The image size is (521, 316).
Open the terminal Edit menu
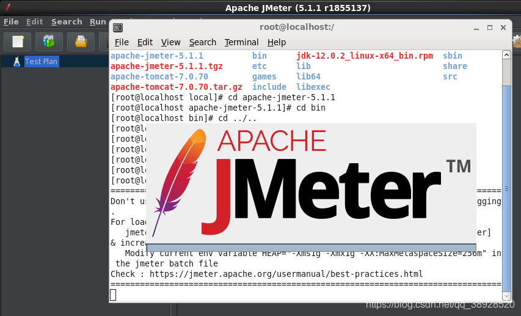click(145, 42)
